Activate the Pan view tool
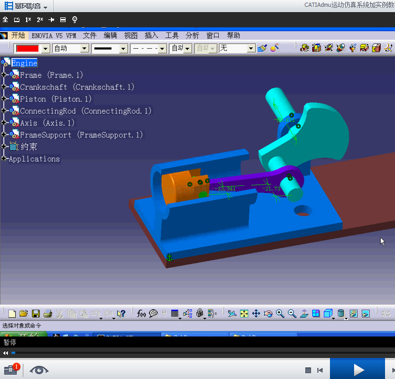 [256, 314]
